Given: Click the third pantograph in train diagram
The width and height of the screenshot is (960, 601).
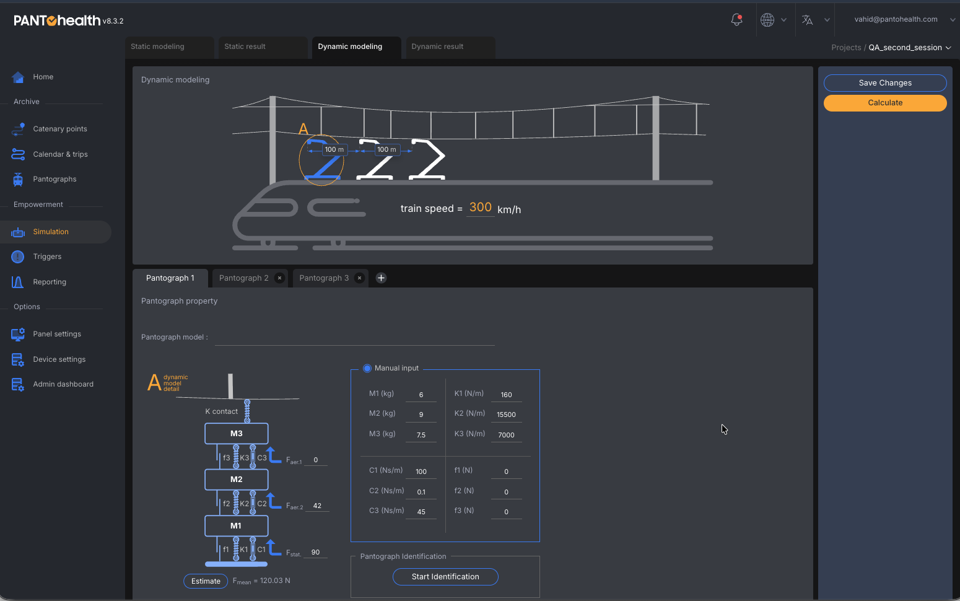Looking at the screenshot, I should (x=427, y=160).
